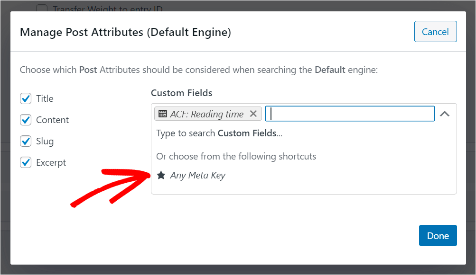Click the Title label text
The height and width of the screenshot is (275, 476).
point(45,98)
